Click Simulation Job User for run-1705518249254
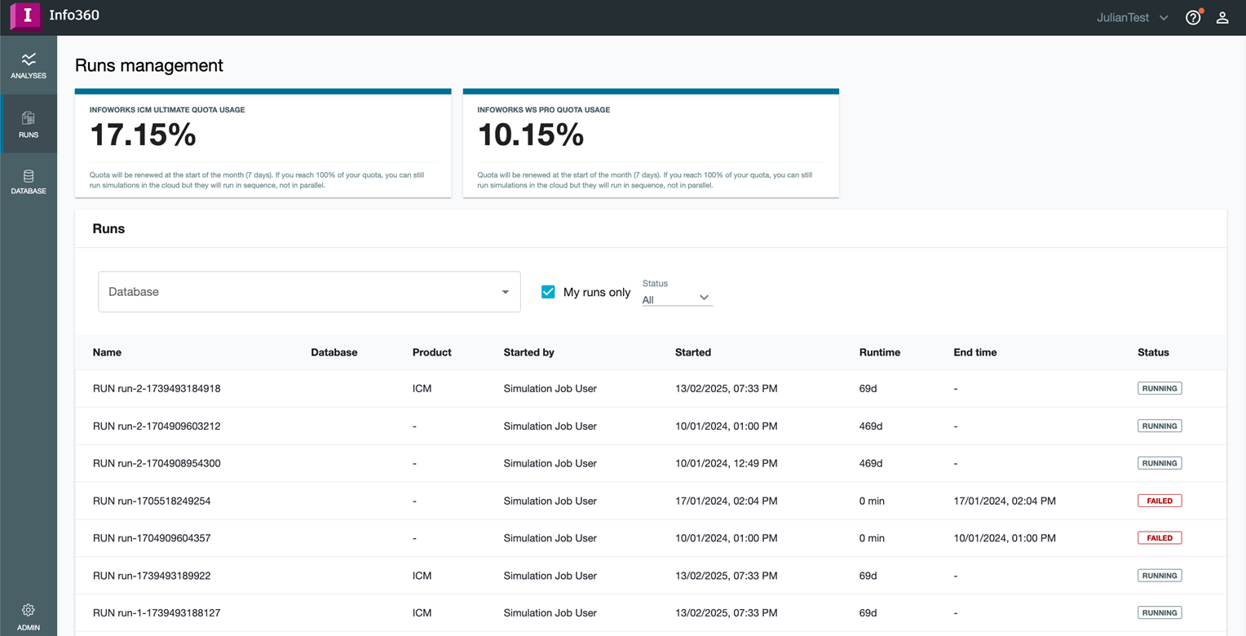Screen dimensions: 1246x636 [550, 501]
